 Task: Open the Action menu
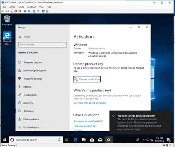12,7
